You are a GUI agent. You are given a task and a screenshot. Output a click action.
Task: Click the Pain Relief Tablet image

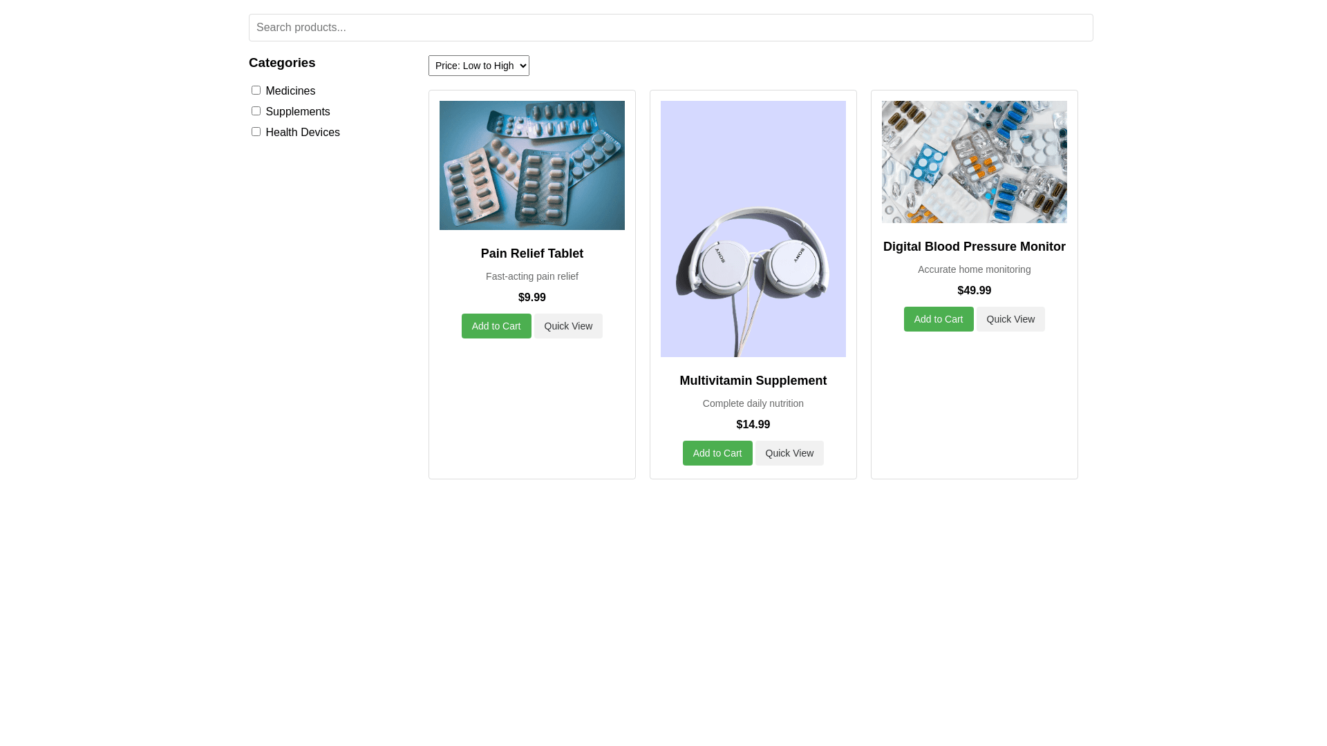(531, 165)
